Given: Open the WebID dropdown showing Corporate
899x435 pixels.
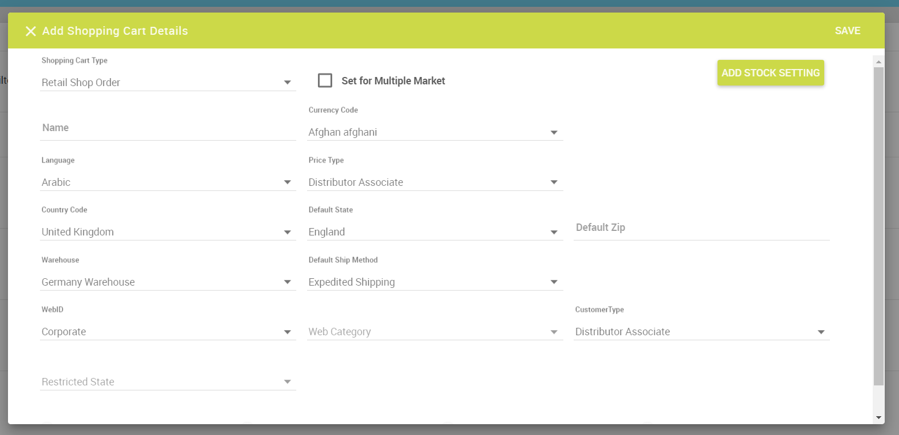Looking at the screenshot, I should point(167,332).
